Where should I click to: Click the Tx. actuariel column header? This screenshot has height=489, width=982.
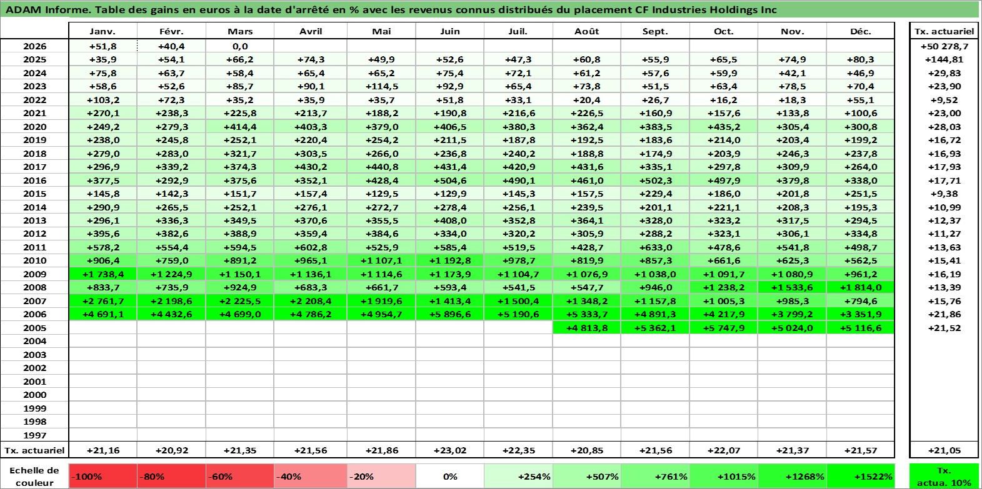pyautogui.click(x=944, y=31)
